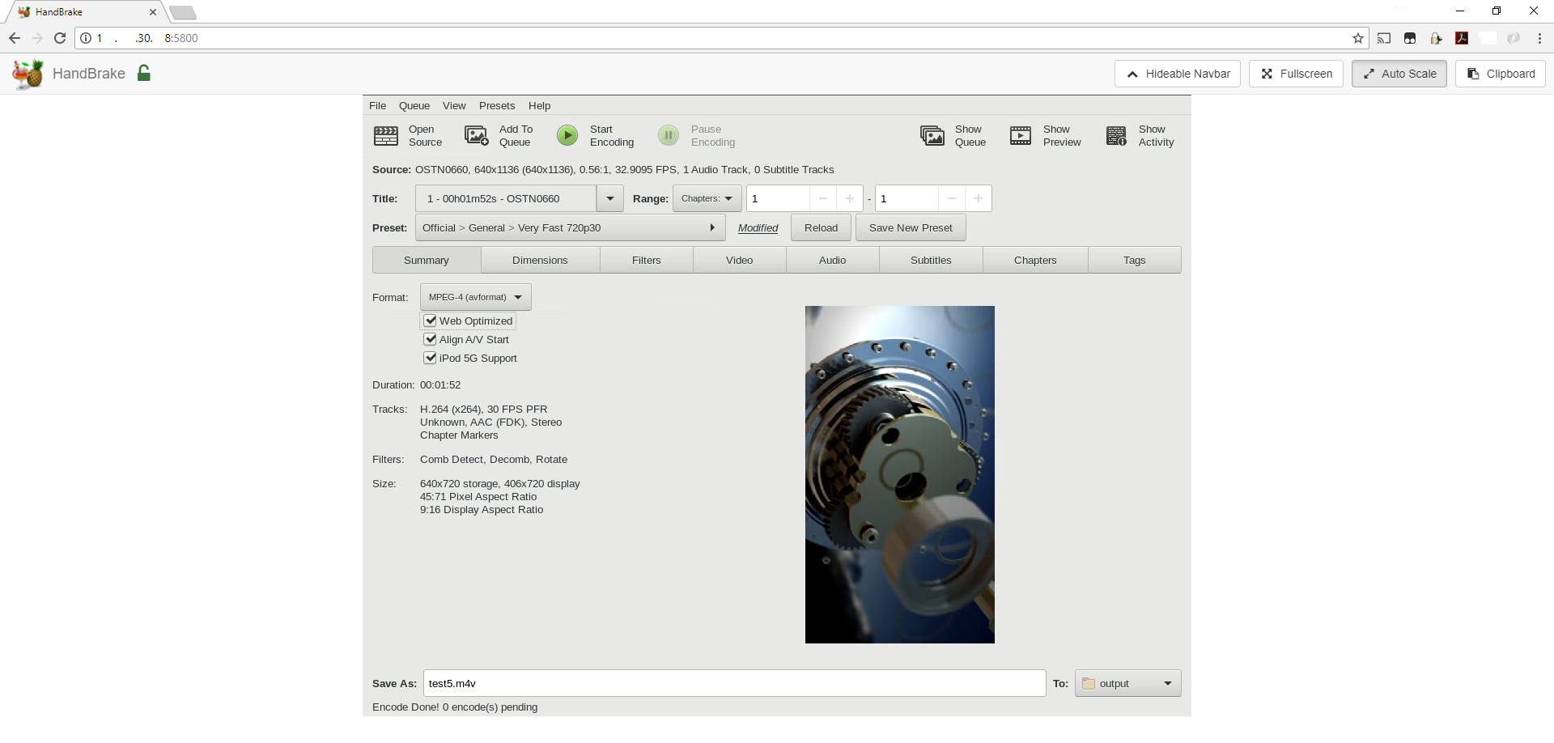Open the View menu
Viewport: 1554px width, 743px height.
click(454, 106)
